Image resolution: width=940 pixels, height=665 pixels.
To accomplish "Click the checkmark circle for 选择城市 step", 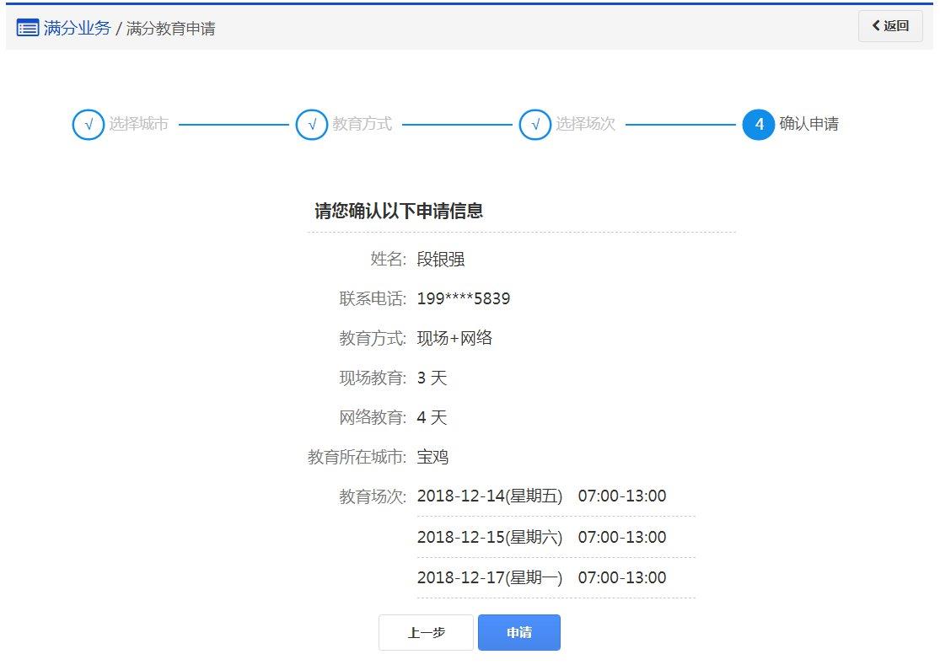I will pos(89,125).
